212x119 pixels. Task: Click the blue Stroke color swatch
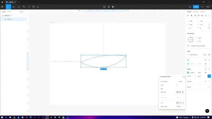(x=188, y=73)
